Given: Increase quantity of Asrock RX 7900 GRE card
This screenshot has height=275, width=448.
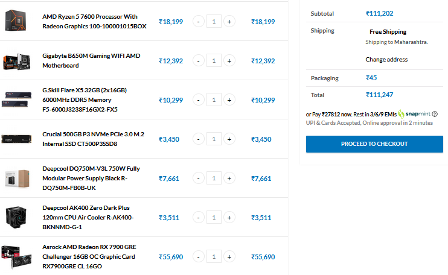Looking at the screenshot, I should (x=229, y=257).
